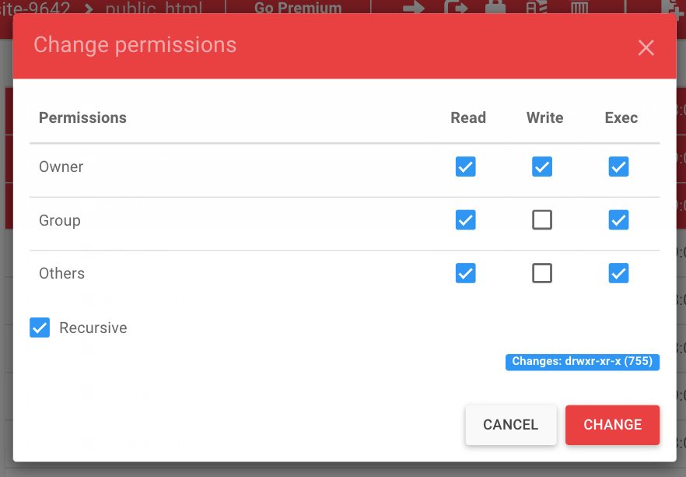Click the drwxr-xr-x (755) changes badge
Screen dimensions: 686x477
pos(582,362)
